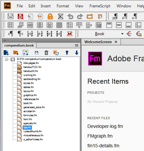Click the top-aligned cell icon
The image size is (144, 151).
tap(109, 25)
